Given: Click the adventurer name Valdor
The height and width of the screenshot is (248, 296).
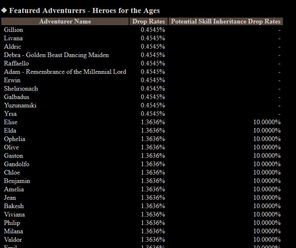Looking at the screenshot, I should click(x=13, y=240).
